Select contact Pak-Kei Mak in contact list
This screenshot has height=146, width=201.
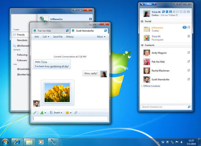(165, 62)
